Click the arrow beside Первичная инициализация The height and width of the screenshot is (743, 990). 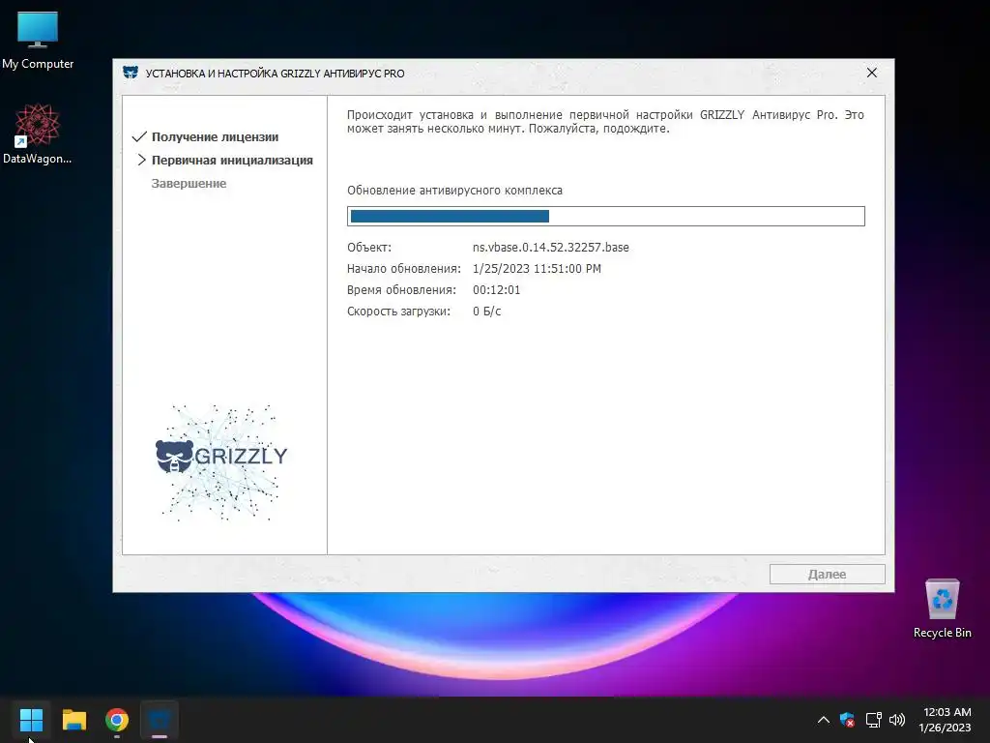(x=142, y=160)
